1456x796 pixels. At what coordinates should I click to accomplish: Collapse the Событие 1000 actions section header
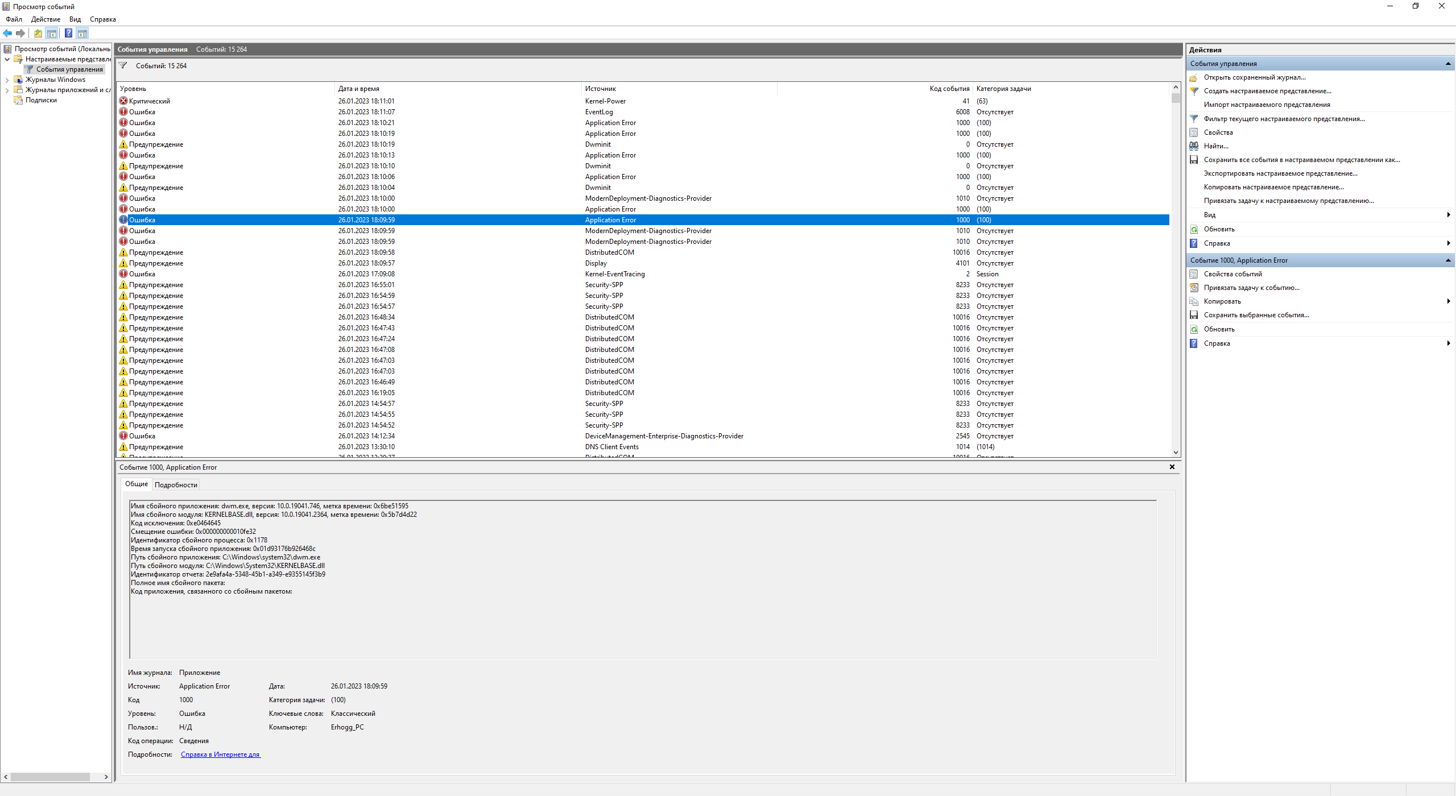click(x=1447, y=260)
